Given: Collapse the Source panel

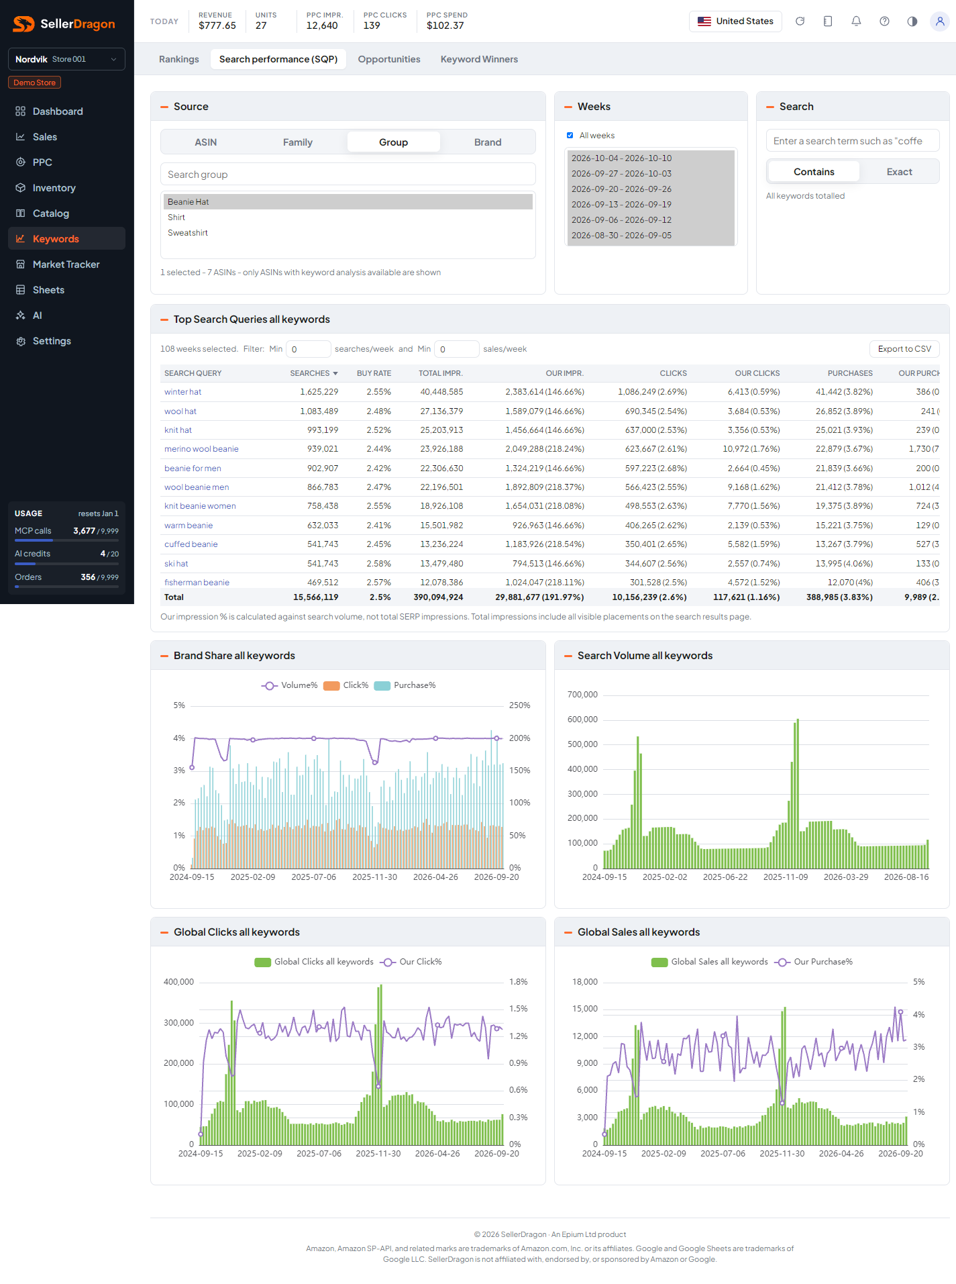Looking at the screenshot, I should (x=164, y=107).
